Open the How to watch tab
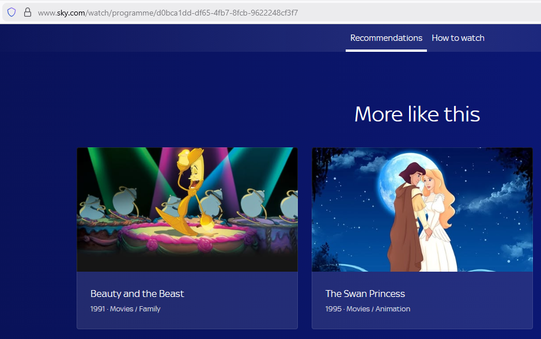 458,38
